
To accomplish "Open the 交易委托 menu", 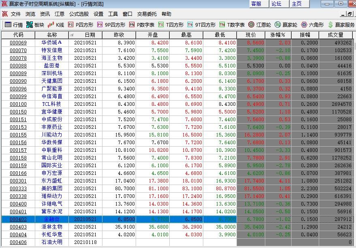I will tap(147, 14).
